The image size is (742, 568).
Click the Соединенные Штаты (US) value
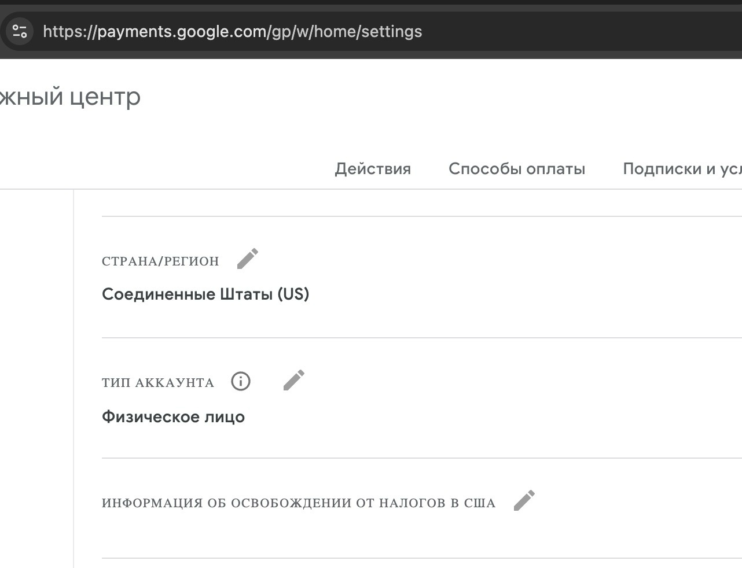click(205, 294)
